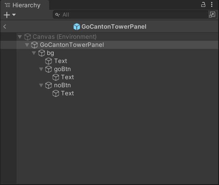Viewport: 219px width, 185px height.
Task: Click the cube icon of Text under goBtn
Action: pyautogui.click(x=56, y=77)
